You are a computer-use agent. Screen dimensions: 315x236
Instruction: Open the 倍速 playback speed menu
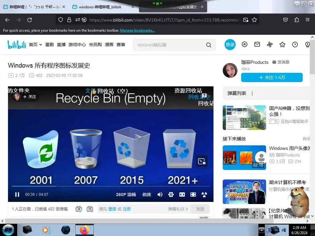pyautogui.click(x=147, y=195)
